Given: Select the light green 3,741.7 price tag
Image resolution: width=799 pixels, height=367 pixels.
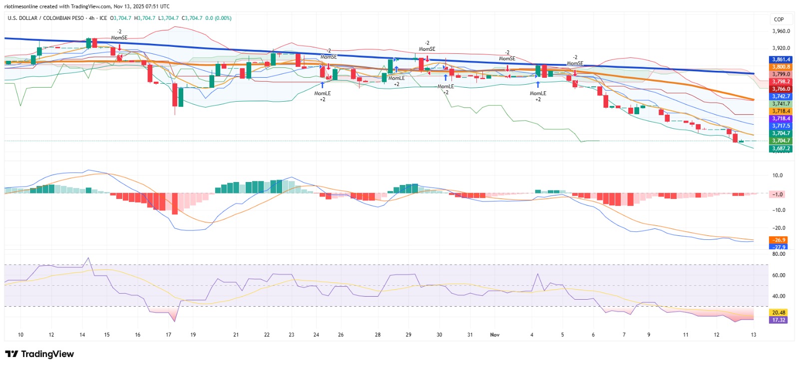Looking at the screenshot, I should [x=781, y=104].
